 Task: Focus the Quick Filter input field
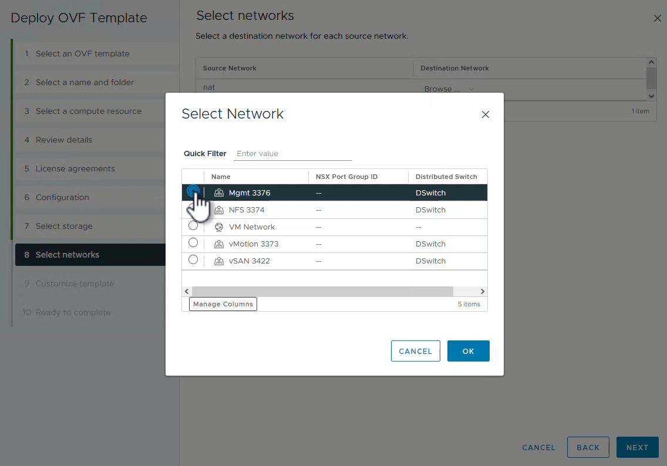pyautogui.click(x=292, y=154)
